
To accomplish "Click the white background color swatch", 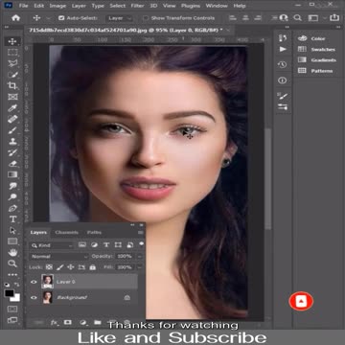I will pos(15,297).
